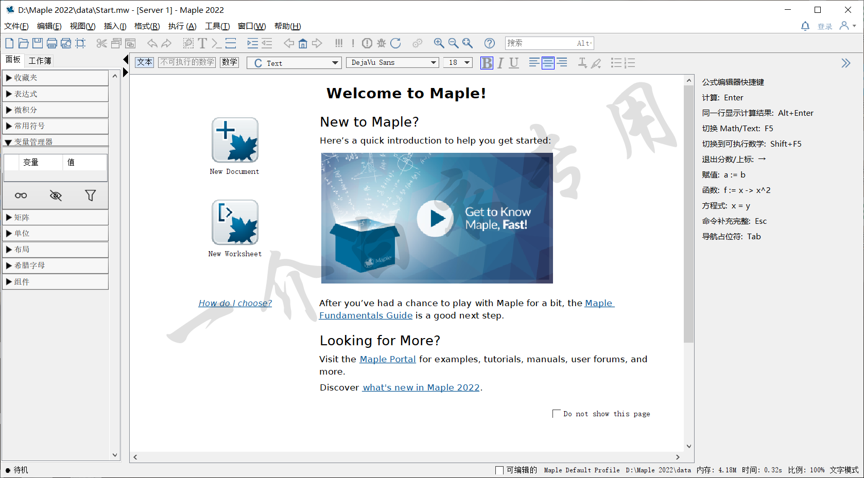Toggle the 可编辑的 checkbox in status bar
The width and height of the screenshot is (864, 478).
pos(499,470)
